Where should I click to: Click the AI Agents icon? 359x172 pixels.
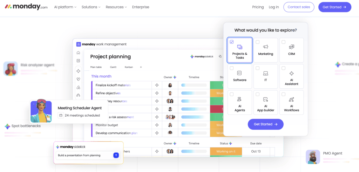239,99
